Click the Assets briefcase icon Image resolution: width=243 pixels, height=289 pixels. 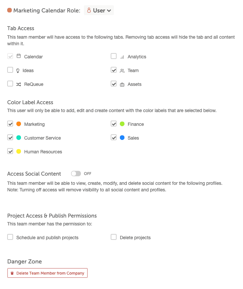coord(122,84)
